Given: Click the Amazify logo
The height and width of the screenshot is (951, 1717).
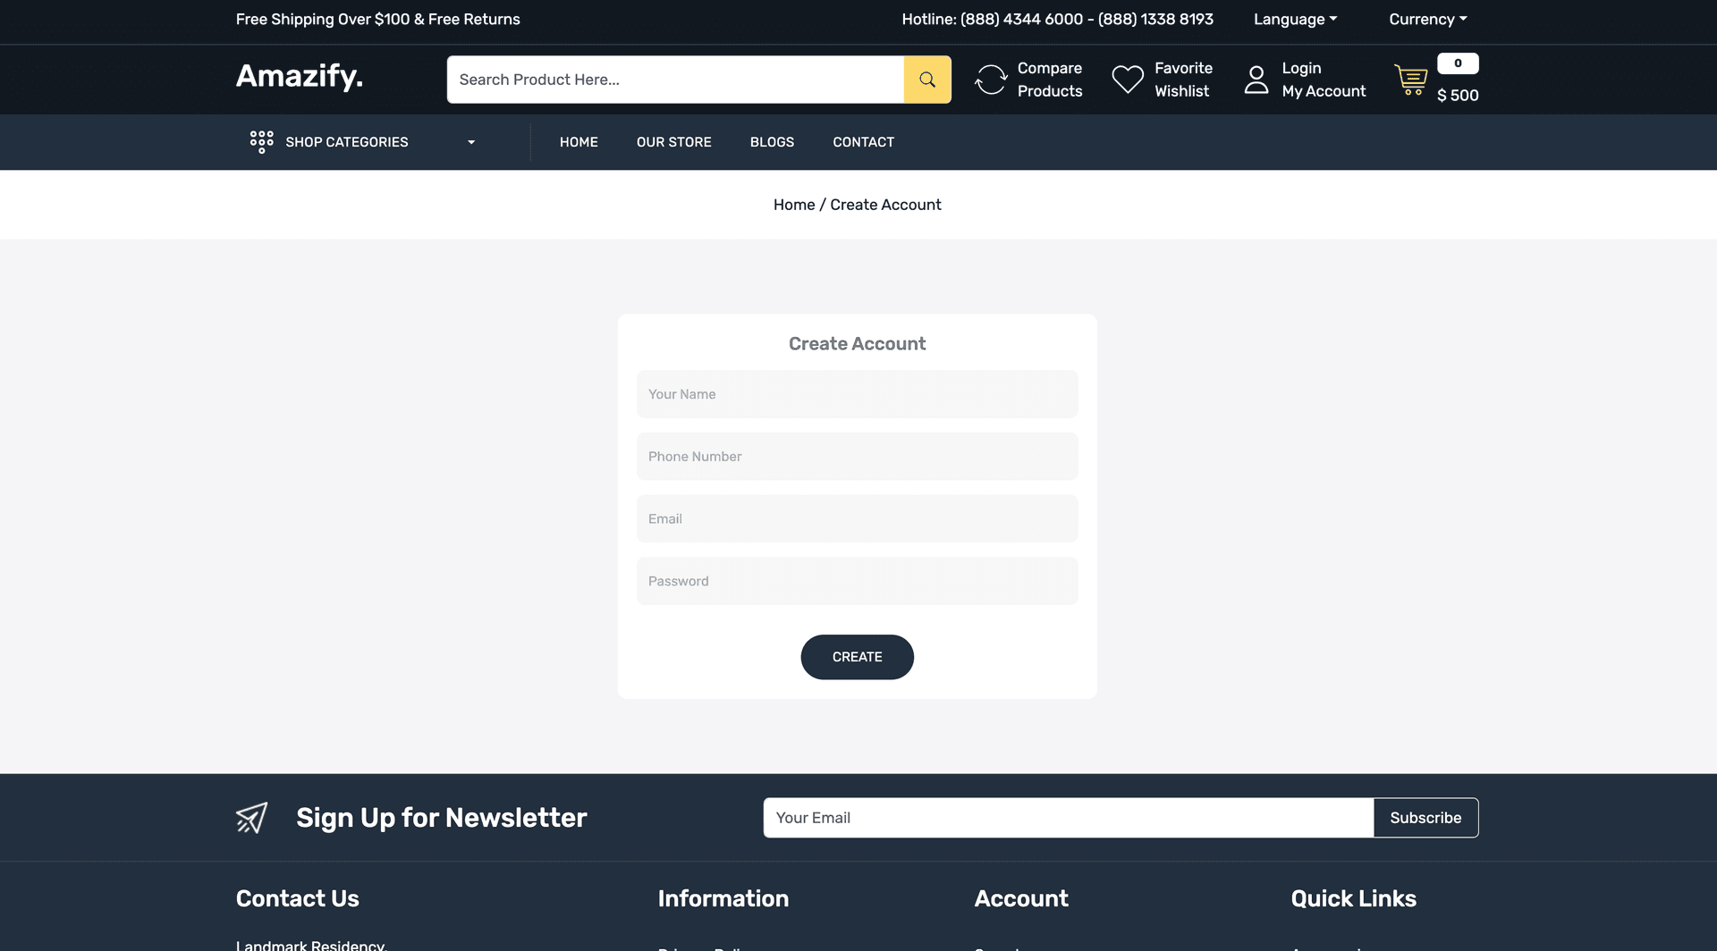Looking at the screenshot, I should pyautogui.click(x=300, y=77).
